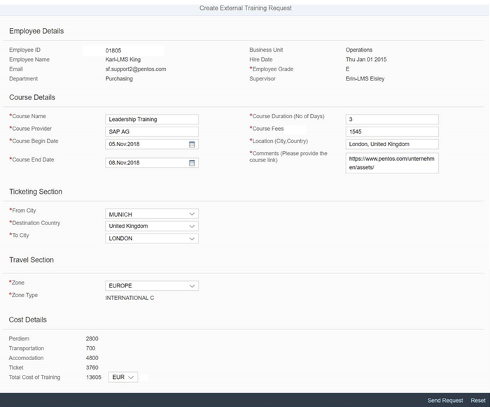
Task: Change the EUR currency dropdown
Action: coord(122,378)
